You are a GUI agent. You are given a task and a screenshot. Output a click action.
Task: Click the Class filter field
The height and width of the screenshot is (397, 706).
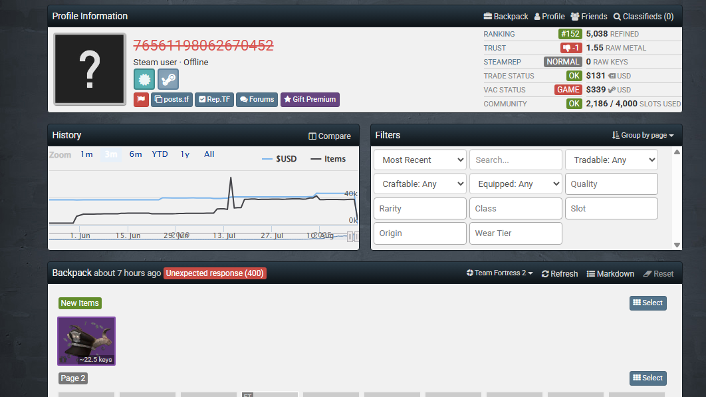(x=516, y=209)
